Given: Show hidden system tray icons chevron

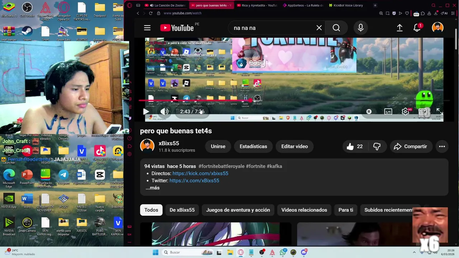Looking at the screenshot, I should click(x=414, y=252).
